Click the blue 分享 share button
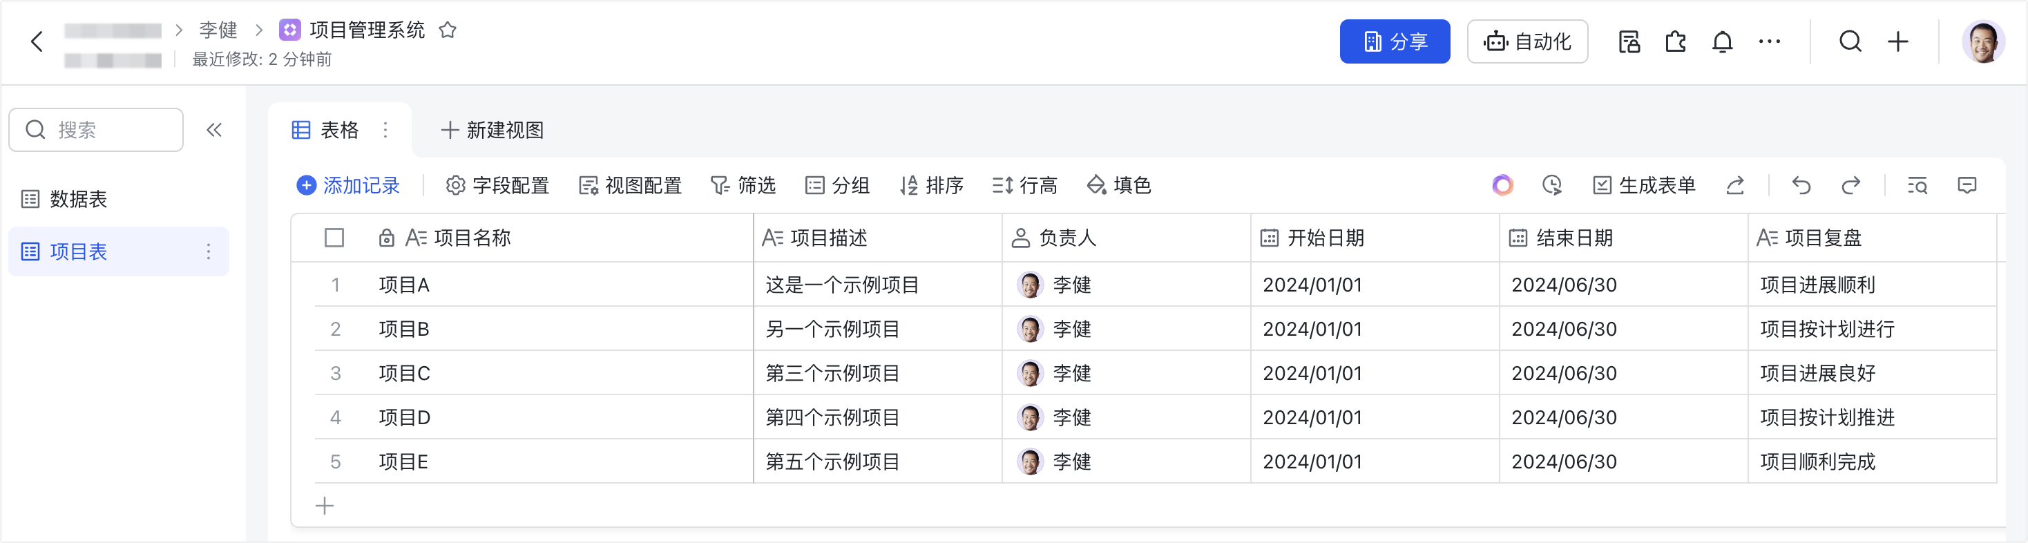2028x543 pixels. coord(1394,41)
